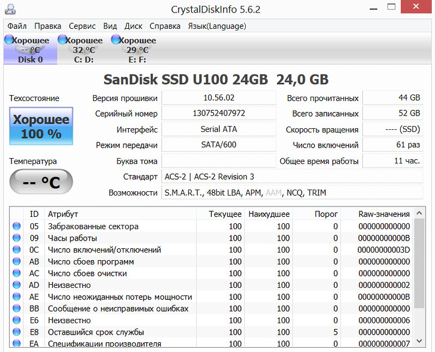This screenshot has width=435, height=352.
Task: Click blue status icon for attribute AE
Action: pos(16,297)
